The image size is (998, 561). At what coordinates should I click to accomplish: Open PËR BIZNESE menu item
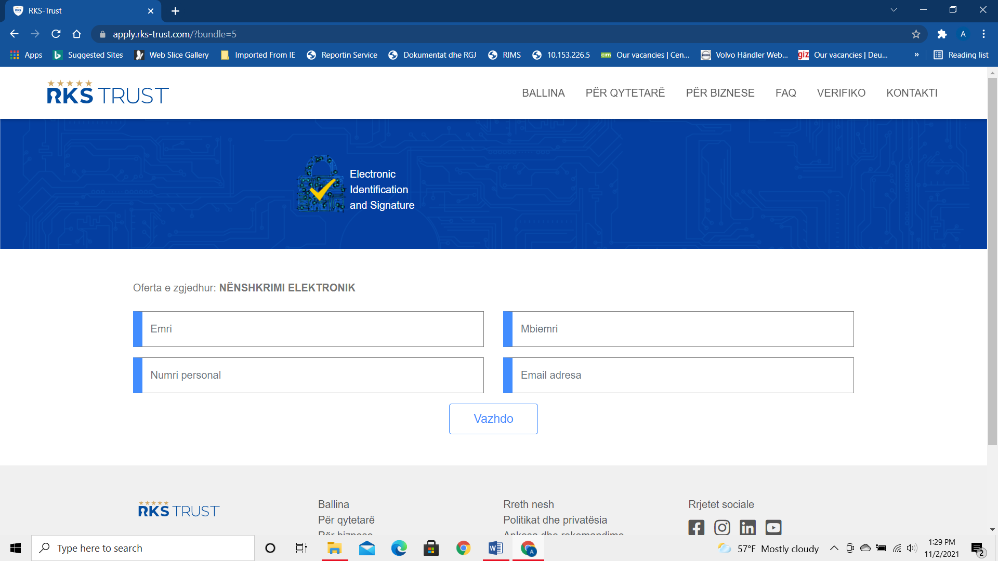tap(720, 93)
